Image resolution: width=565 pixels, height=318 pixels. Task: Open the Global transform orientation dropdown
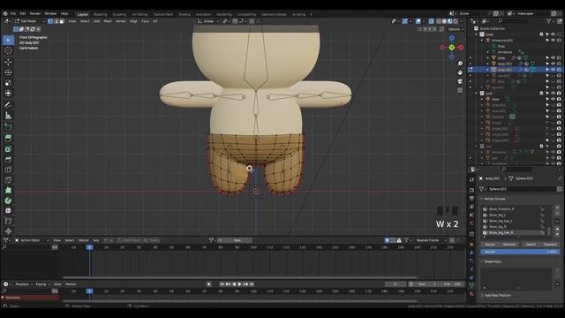click(208, 21)
